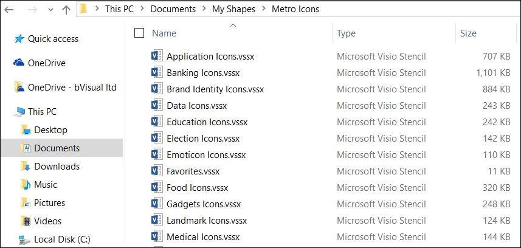
Task: Click the Desktop folder icon
Action: [x=26, y=130]
